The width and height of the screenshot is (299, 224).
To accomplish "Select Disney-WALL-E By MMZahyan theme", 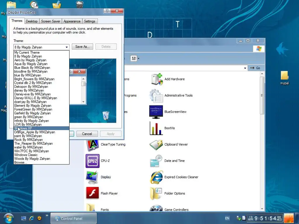I will (41, 98).
